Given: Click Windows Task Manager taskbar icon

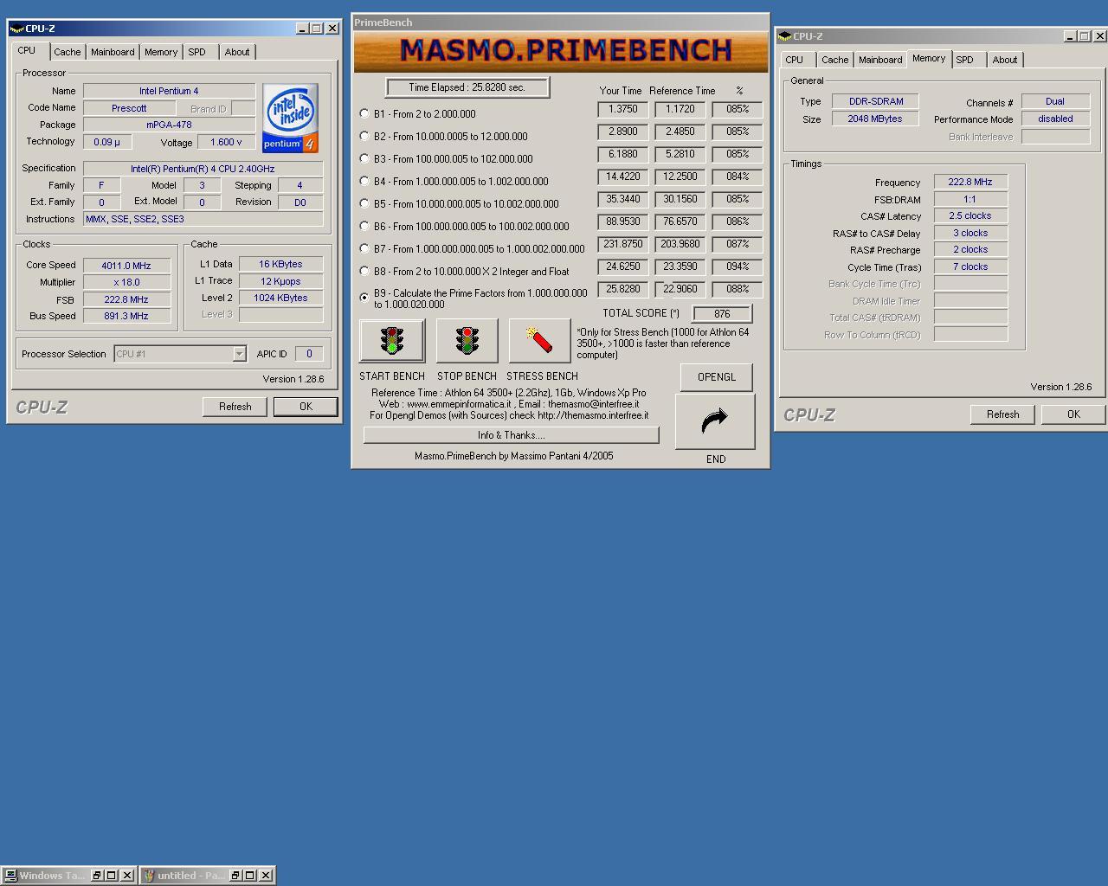Looking at the screenshot, I should coord(10,876).
